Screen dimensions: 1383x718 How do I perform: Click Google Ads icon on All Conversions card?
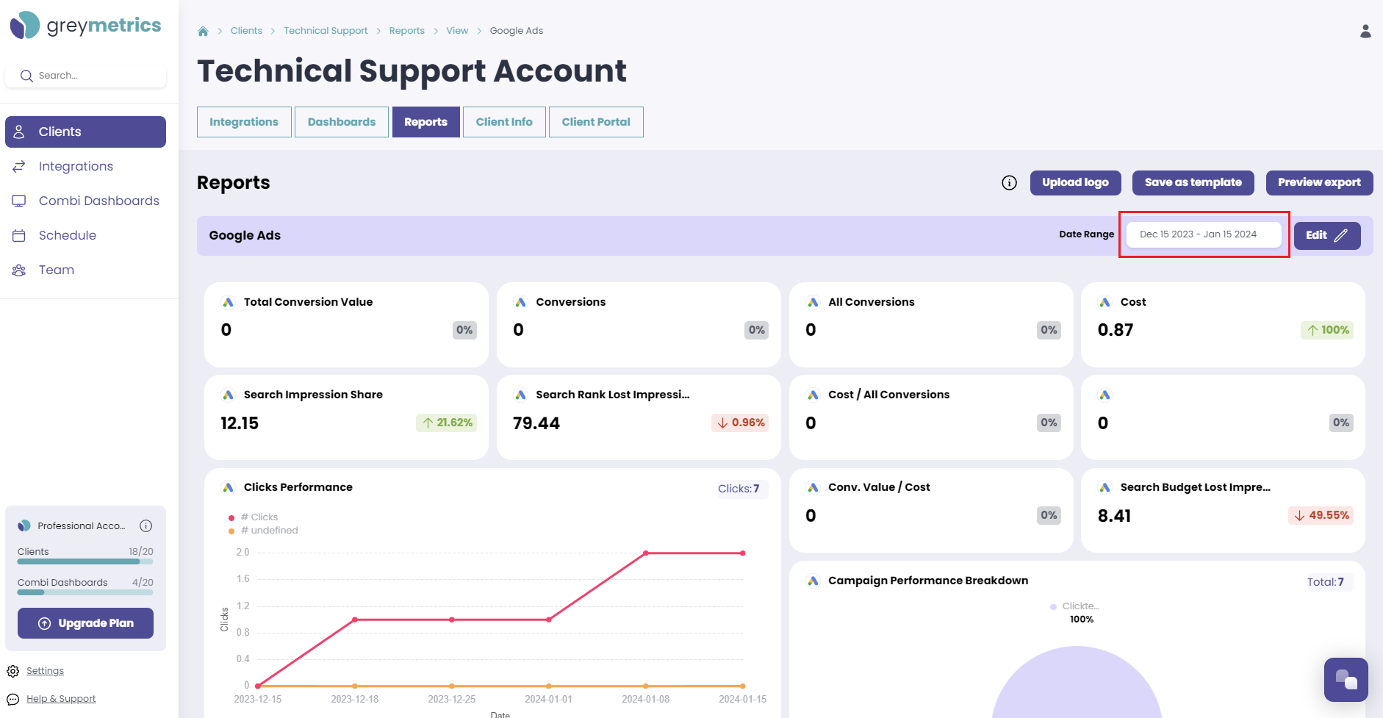point(813,302)
